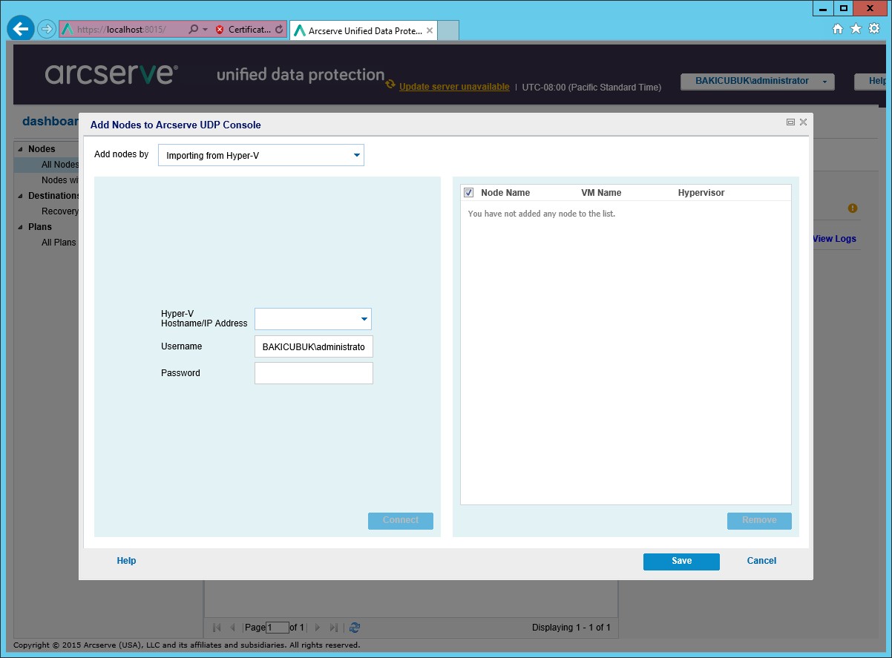Screen dimensions: 892x658
Task: Select All Nodes in the sidebar
Action: coord(59,165)
